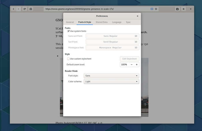The height and width of the screenshot is (131, 202).
Task: Uncheck Use system fonts checkbox
Action: [69, 31]
